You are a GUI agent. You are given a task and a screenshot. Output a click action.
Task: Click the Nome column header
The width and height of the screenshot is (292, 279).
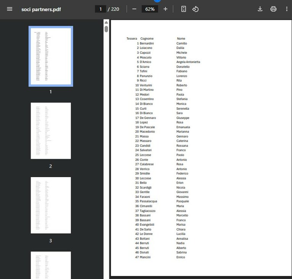tap(181, 39)
